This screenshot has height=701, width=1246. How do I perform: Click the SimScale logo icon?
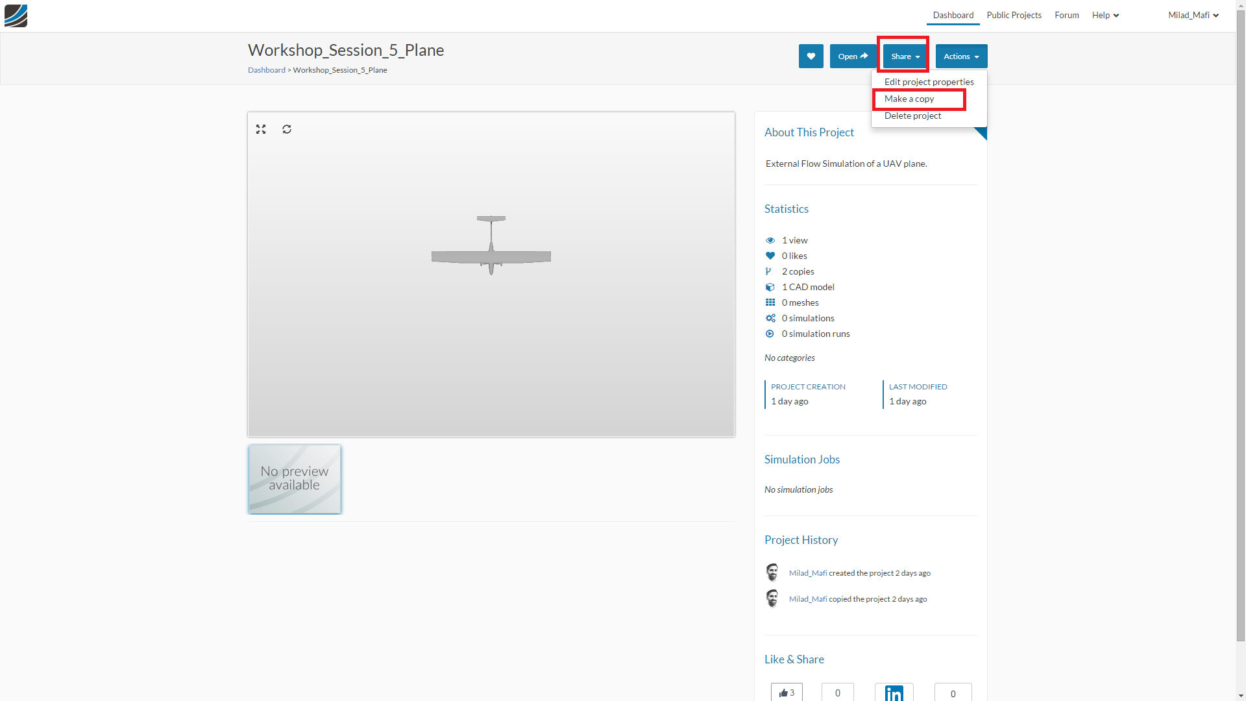point(16,16)
